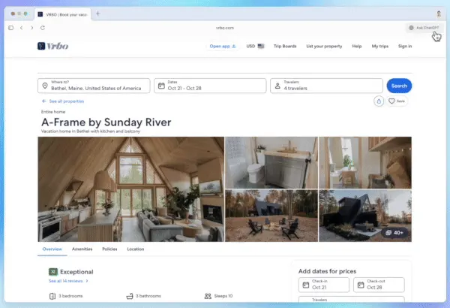Click the 3 bathrooms text
Screen dimensions: 450x308
148,296
